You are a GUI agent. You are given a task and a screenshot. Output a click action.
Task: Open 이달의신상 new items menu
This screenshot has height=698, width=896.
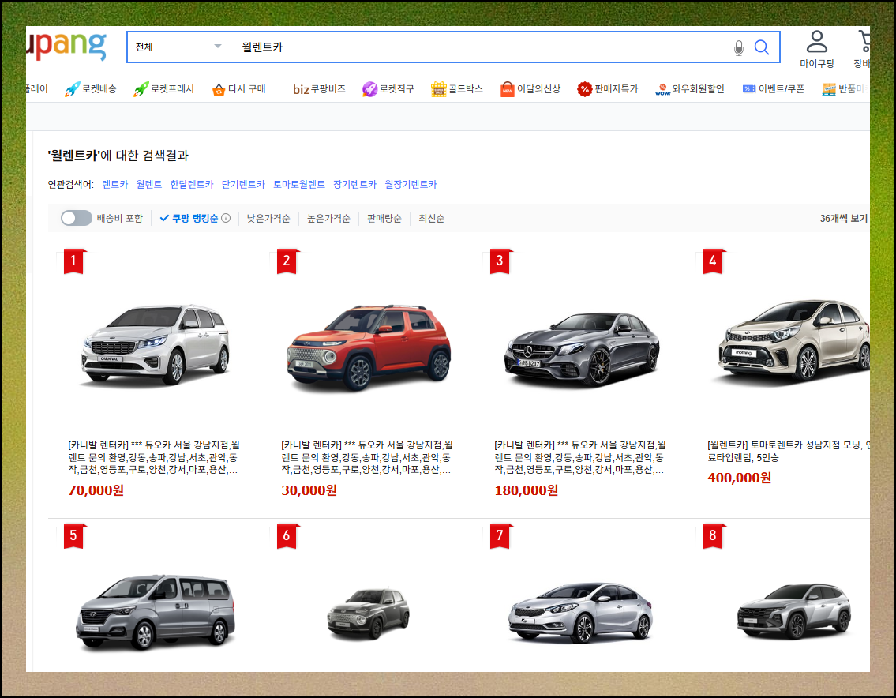[530, 89]
